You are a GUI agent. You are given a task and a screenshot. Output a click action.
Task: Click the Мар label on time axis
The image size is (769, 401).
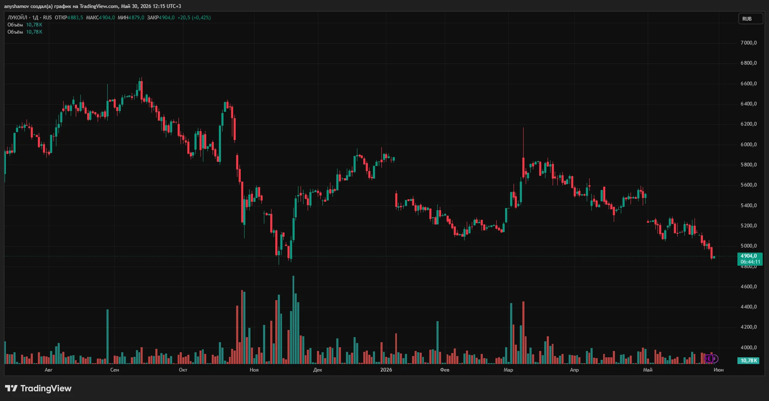508,370
